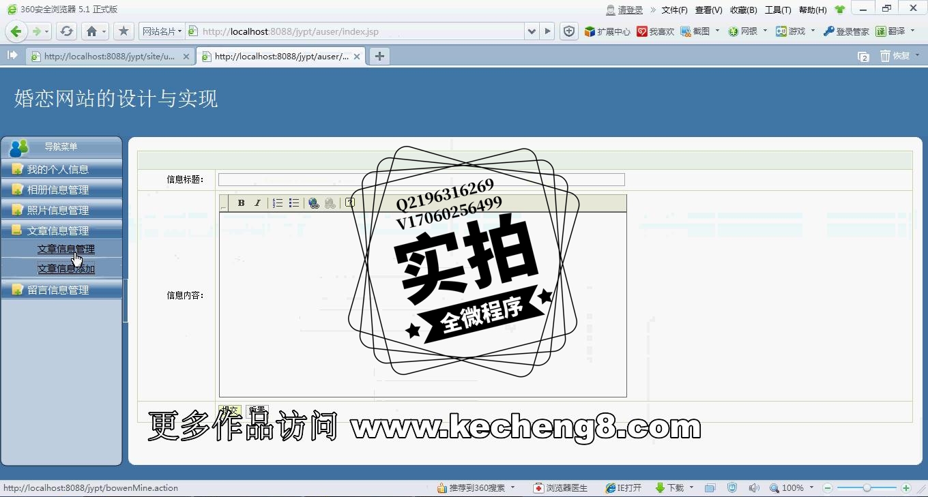Insert hyperlink with globe icon
This screenshot has width=928, height=497.
(x=314, y=202)
